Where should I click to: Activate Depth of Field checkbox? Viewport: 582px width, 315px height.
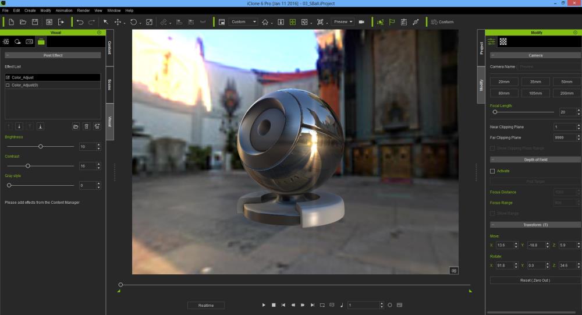point(492,171)
